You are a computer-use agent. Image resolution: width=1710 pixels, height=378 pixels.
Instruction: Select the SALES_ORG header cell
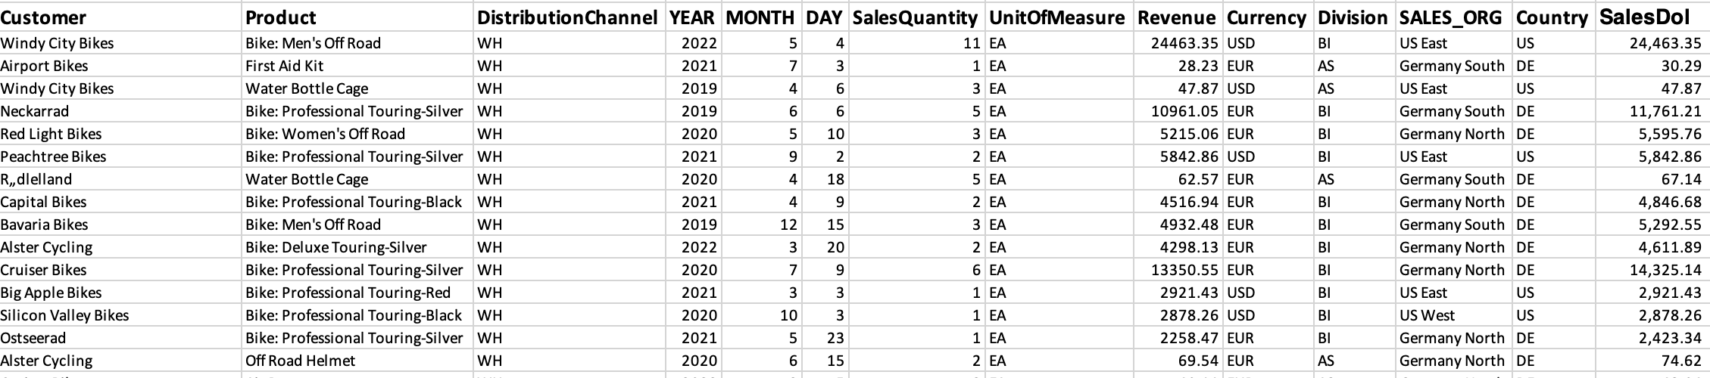tap(1450, 17)
